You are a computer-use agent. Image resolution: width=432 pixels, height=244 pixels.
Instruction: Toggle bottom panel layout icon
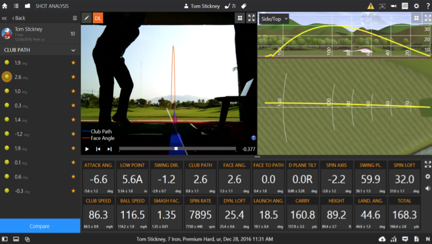pos(16,239)
